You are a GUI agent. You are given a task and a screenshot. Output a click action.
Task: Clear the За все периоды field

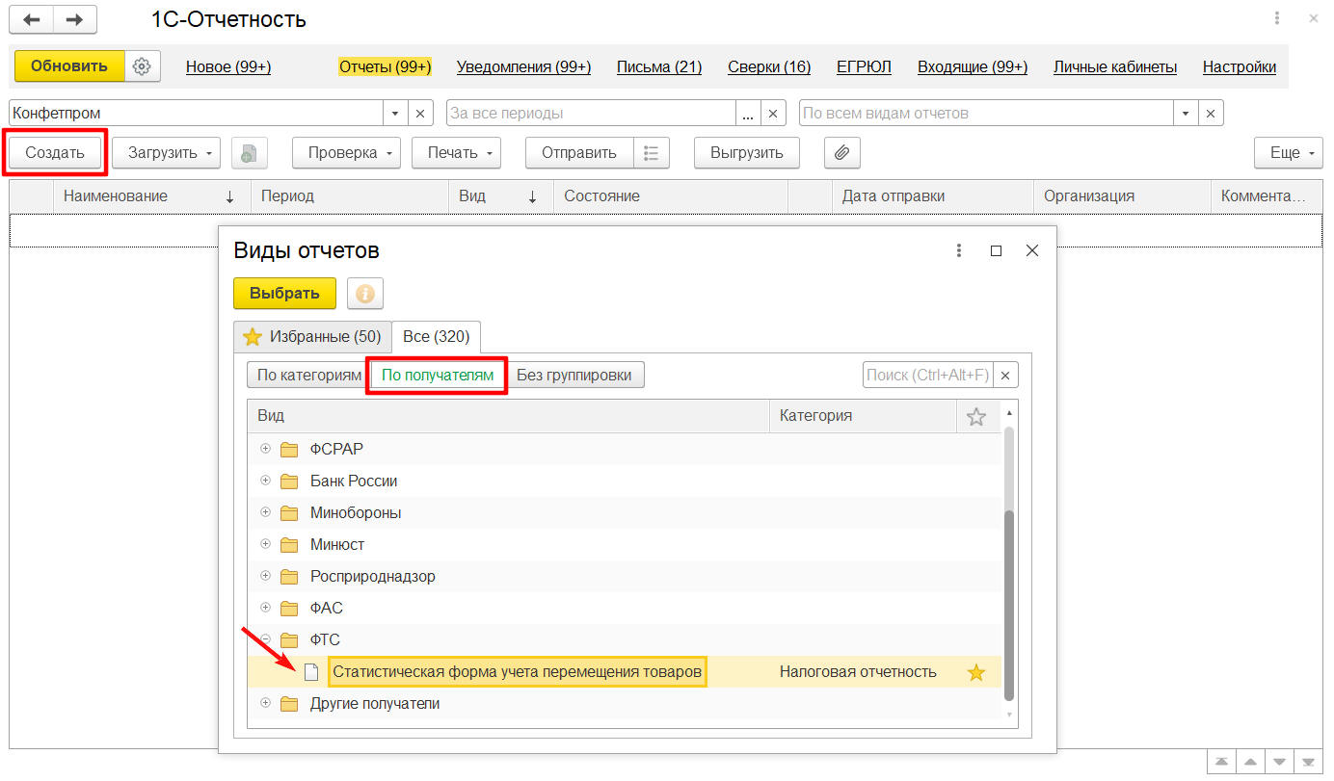tap(774, 113)
